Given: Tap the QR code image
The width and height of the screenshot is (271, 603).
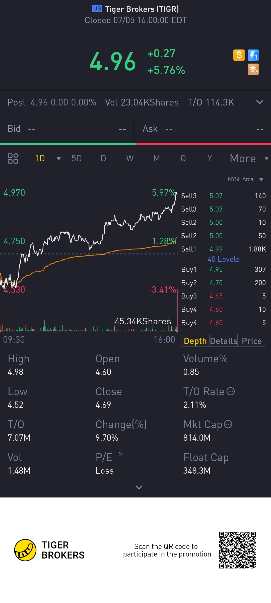Looking at the screenshot, I should tap(237, 550).
